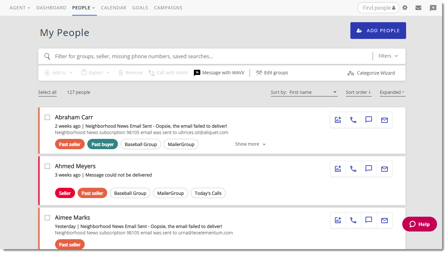Viewport: 447px width, 254px height.
Task: Select Ahmed Meyers checkbox
Action: click(47, 166)
